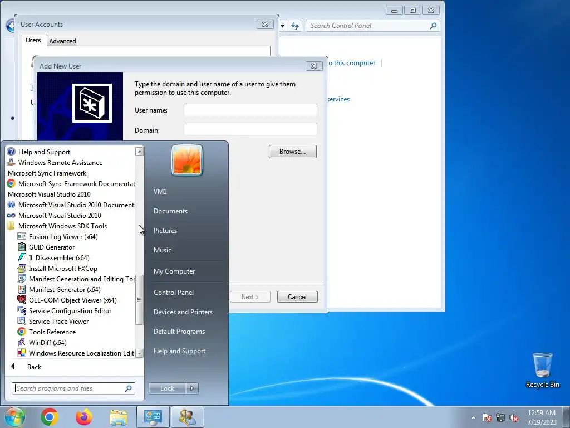Open clock showing 12:59 AM

coord(542,417)
